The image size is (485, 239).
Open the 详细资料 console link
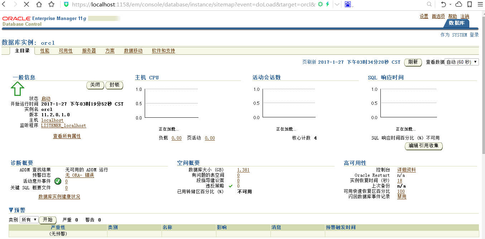click(407, 170)
